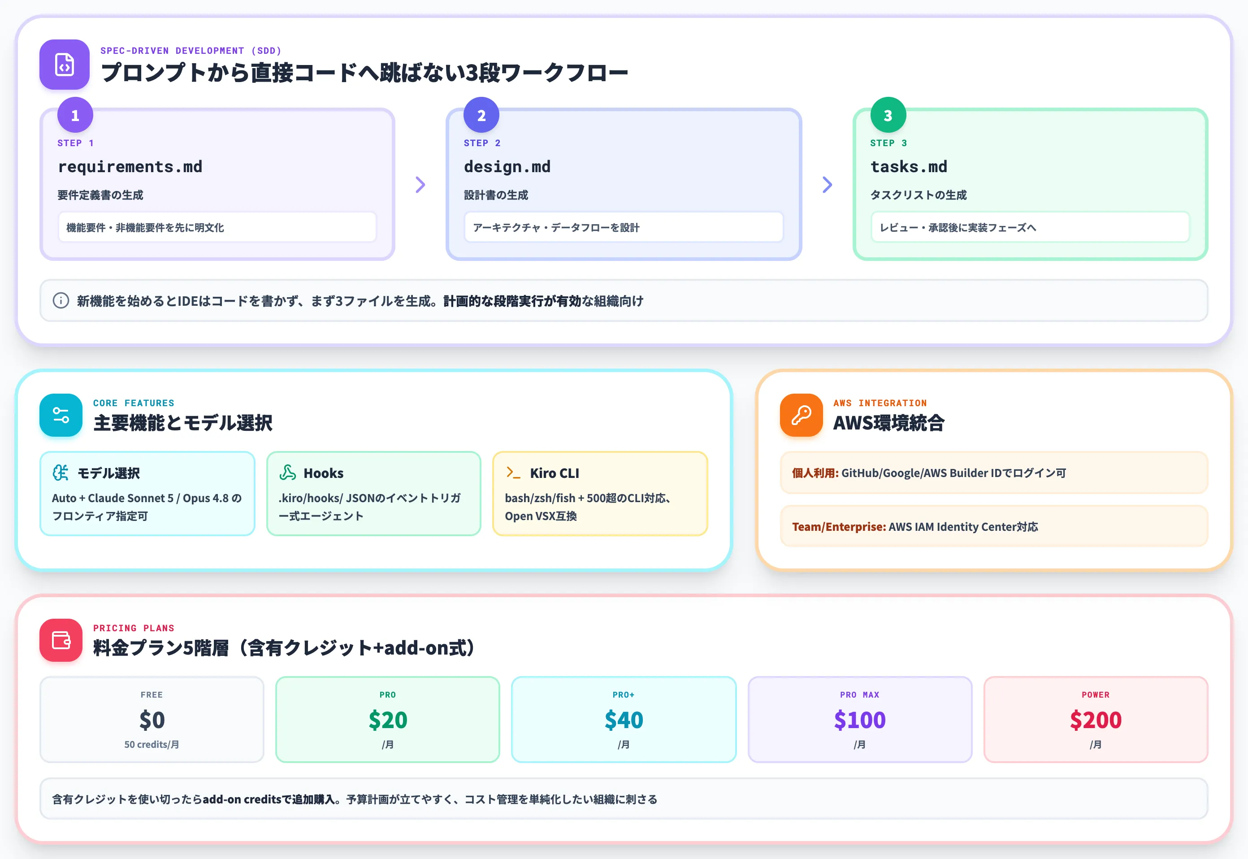The width and height of the screenshot is (1248, 859).
Task: Click the chevron between requirements.md and design.md
Action: (x=420, y=185)
